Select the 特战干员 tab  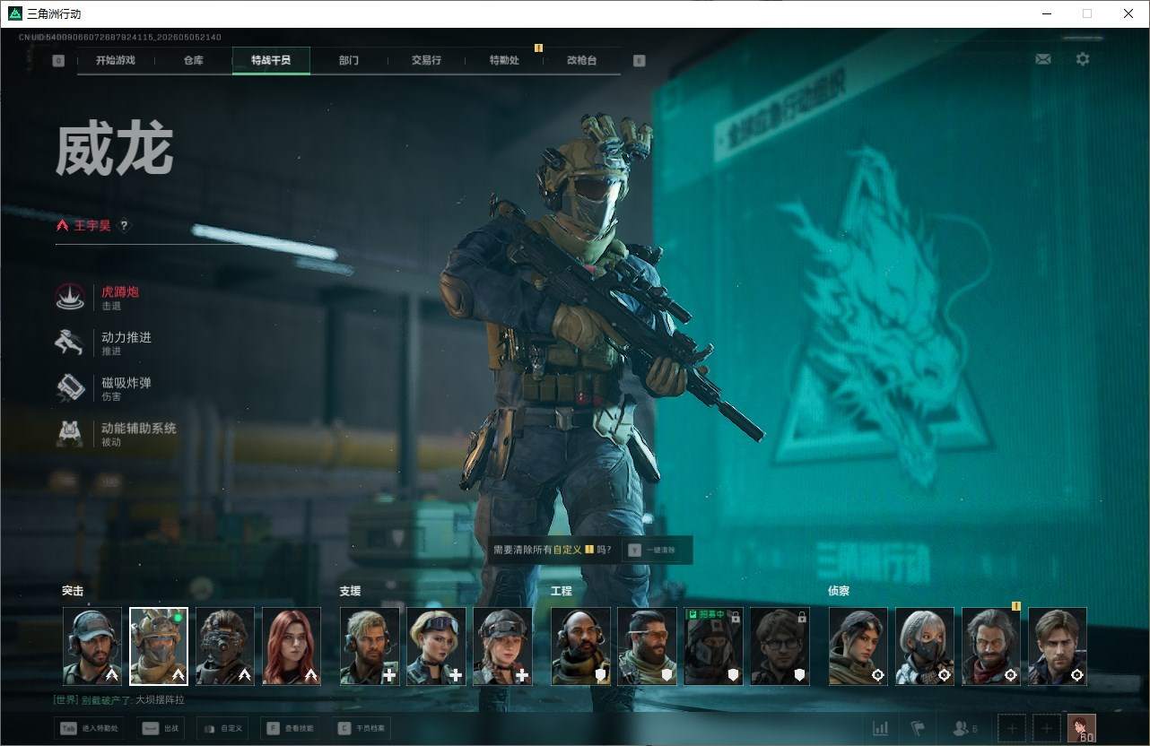point(271,61)
